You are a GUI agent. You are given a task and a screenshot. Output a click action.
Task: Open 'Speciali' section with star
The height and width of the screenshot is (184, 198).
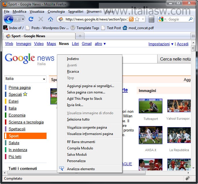tap(18, 94)
